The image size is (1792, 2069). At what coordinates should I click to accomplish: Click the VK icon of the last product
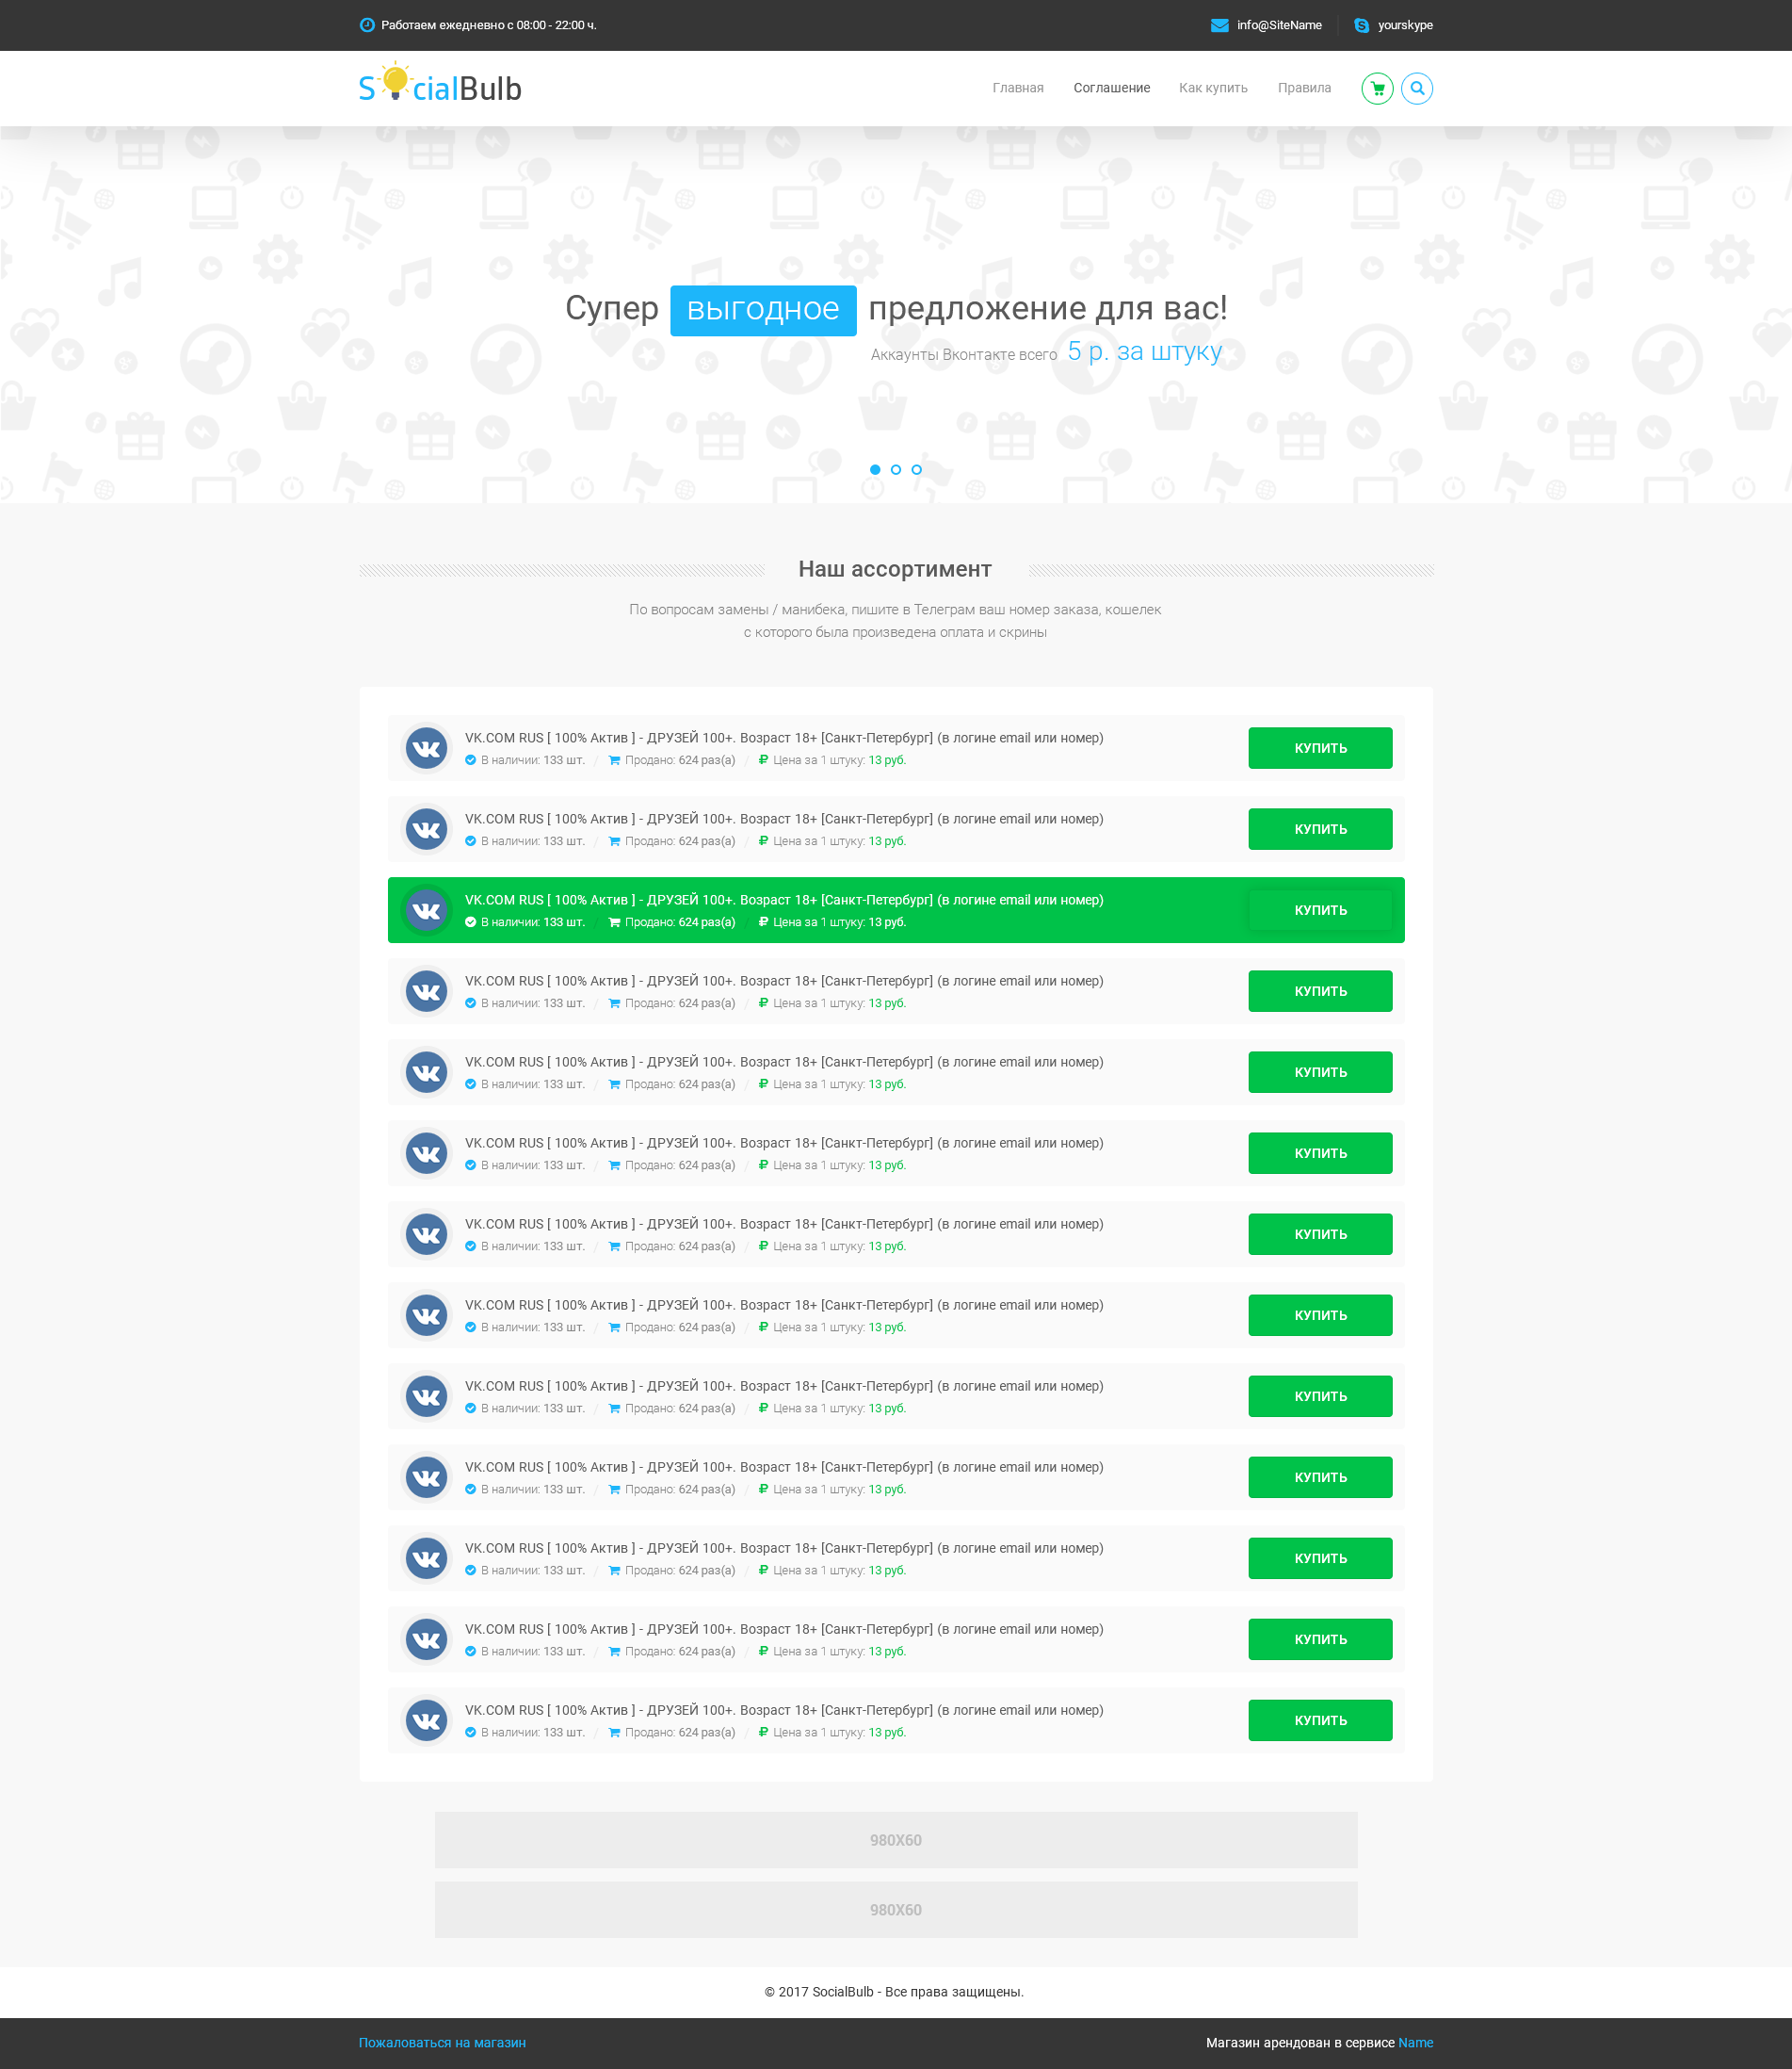click(427, 1720)
